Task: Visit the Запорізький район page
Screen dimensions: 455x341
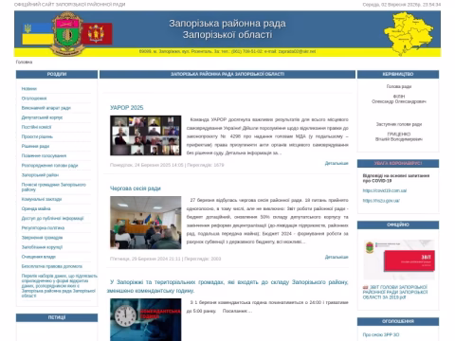Action: click(x=40, y=175)
